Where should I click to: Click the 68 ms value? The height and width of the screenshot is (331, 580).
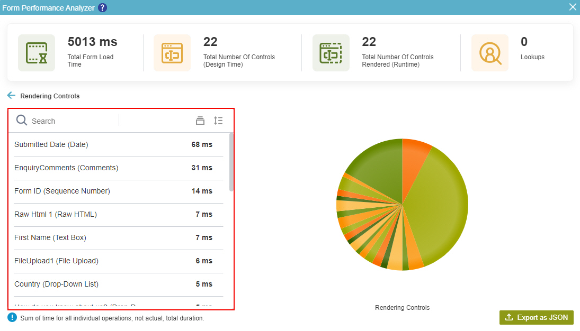click(x=202, y=144)
